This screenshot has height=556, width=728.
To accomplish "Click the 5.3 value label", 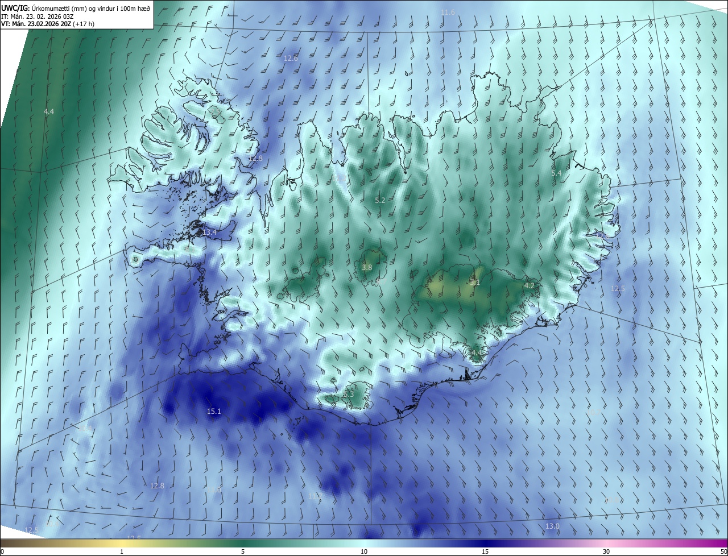I will (x=349, y=394).
